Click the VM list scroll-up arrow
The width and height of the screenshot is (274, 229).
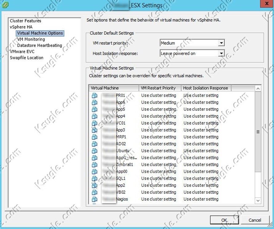coord(258,89)
